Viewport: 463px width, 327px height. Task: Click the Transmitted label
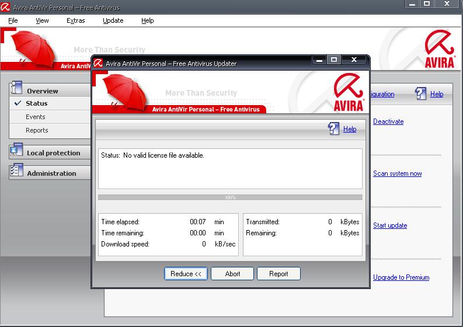[x=263, y=222]
